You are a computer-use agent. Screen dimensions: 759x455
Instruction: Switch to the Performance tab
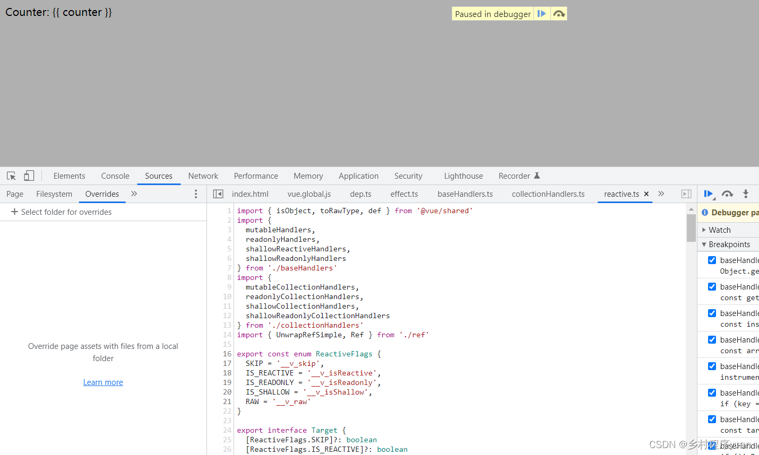tap(256, 176)
